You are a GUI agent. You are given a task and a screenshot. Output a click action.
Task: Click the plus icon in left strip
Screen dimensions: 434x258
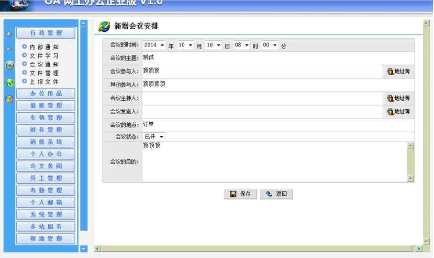[x=8, y=34]
